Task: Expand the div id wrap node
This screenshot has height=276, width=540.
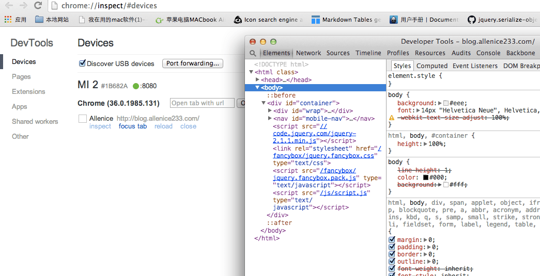Action: tap(270, 110)
